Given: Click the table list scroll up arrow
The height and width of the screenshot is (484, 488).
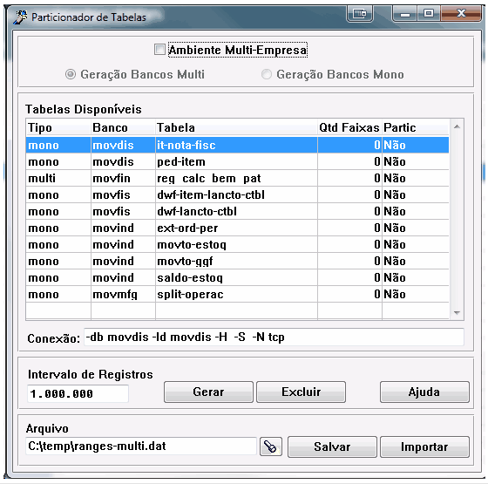Looking at the screenshot, I should pyautogui.click(x=457, y=126).
